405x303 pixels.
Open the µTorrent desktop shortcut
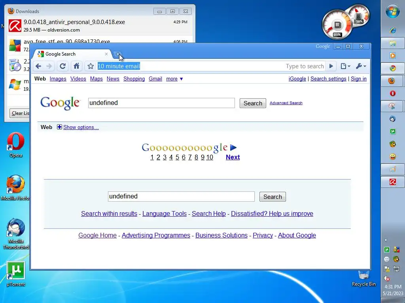(x=16, y=274)
